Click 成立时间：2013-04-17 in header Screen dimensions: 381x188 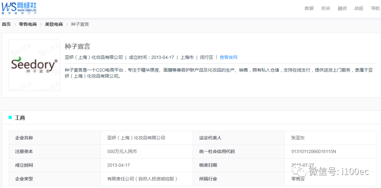pos(151,57)
